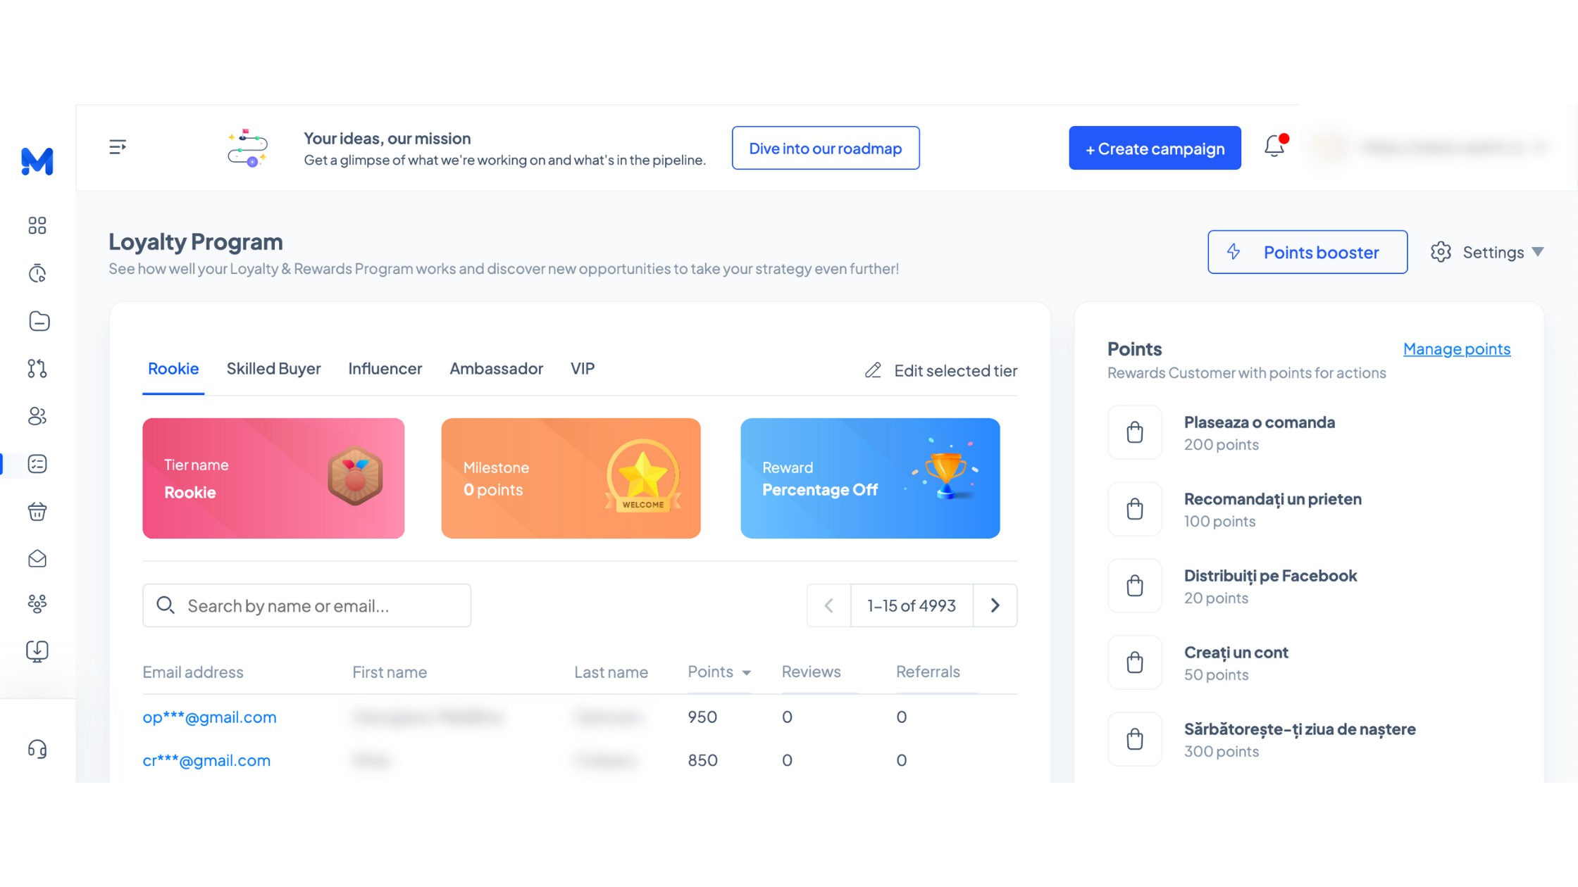Go to next page of customers
The image size is (1578, 887).
point(995,605)
